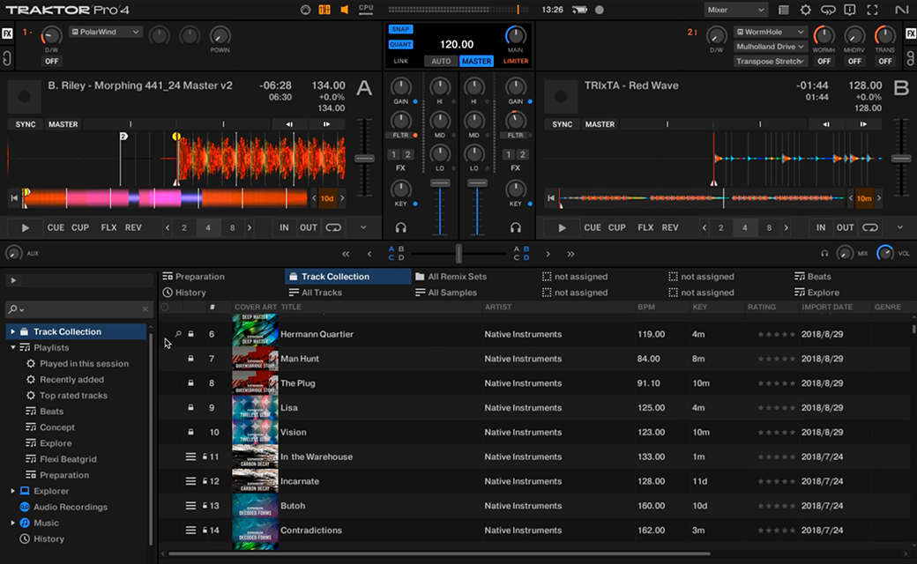This screenshot has height=564, width=917.
Task: Open the WormHole effect dropdown
Action: (x=771, y=32)
